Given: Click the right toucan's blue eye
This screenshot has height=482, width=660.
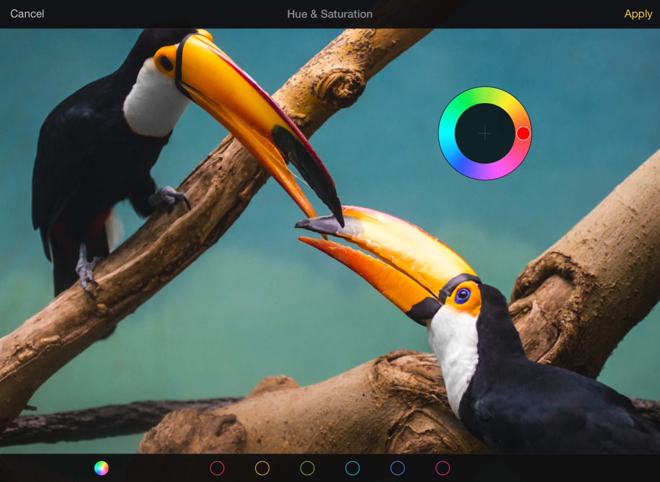Looking at the screenshot, I should (463, 295).
